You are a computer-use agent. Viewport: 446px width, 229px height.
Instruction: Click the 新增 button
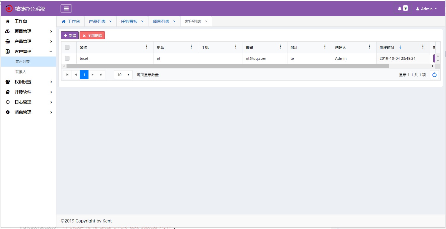[x=70, y=35]
